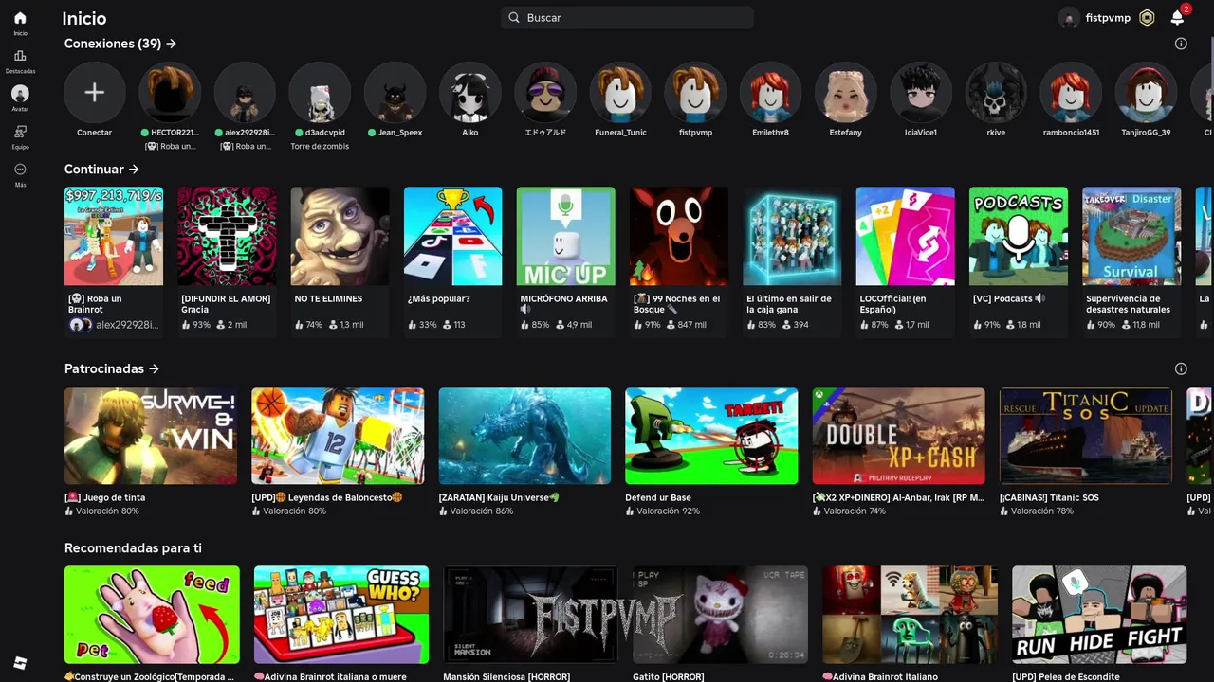
Task: Open the Inicio home sidebar icon
Action: [x=20, y=18]
